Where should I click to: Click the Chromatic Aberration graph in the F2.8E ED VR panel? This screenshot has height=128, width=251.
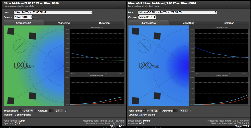[x=97, y=91]
